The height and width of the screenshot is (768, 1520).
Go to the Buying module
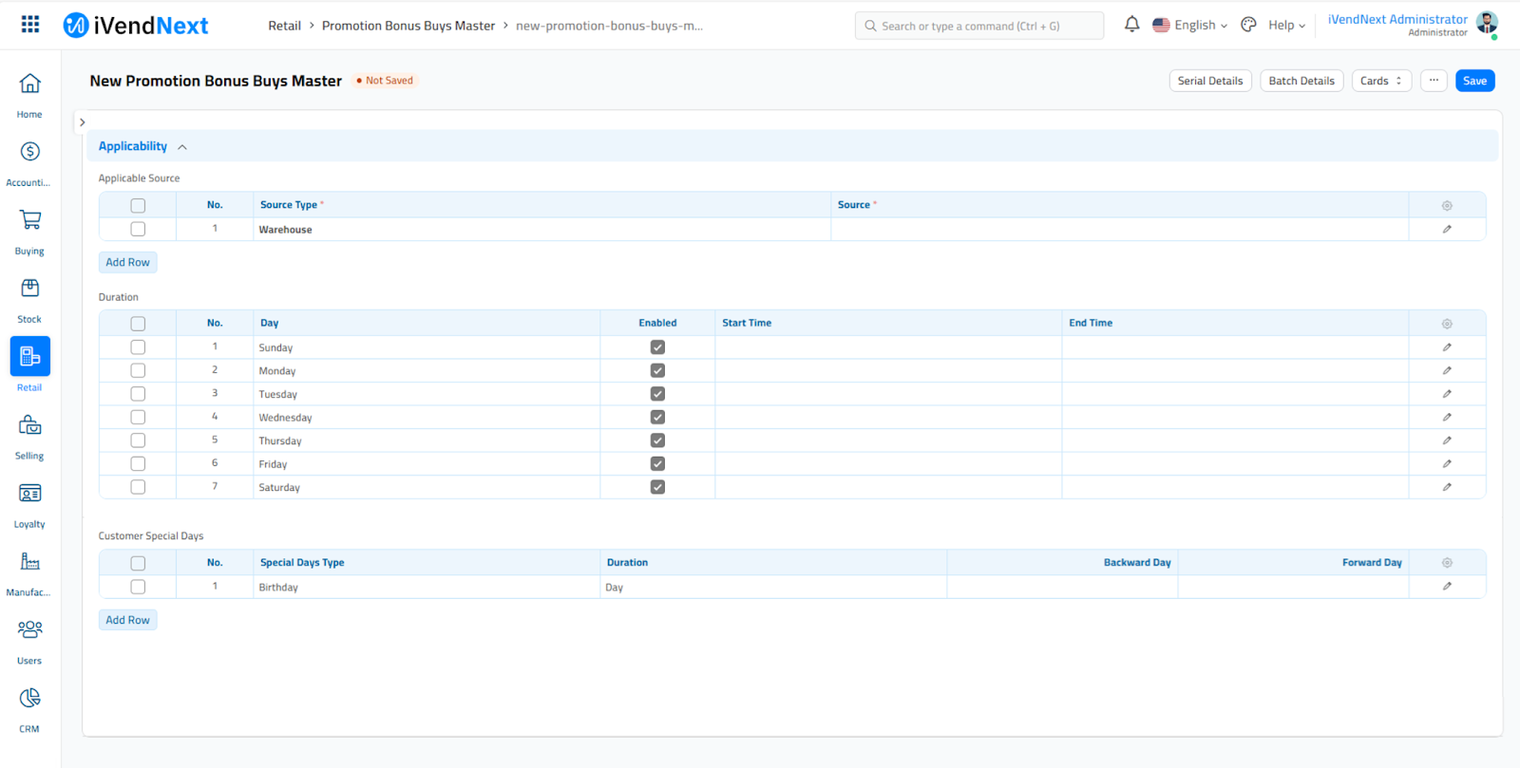[29, 220]
